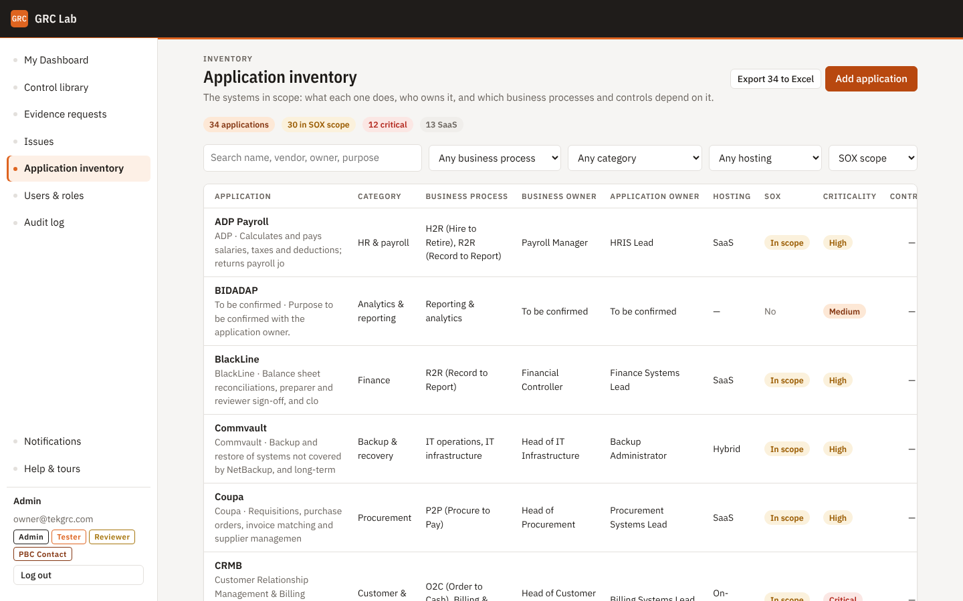Image resolution: width=963 pixels, height=601 pixels.
Task: Click the 30 in SOX scope chip
Action: pos(318,125)
